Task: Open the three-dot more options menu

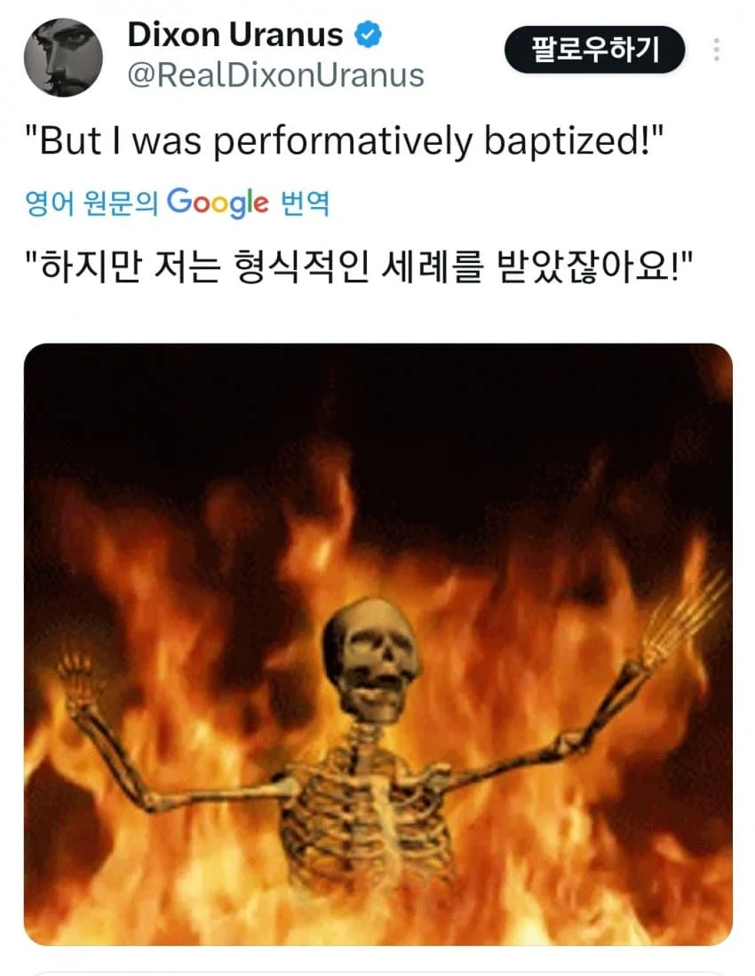Action: (717, 50)
